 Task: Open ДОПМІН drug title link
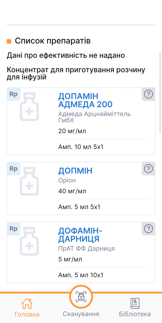tap(75, 171)
